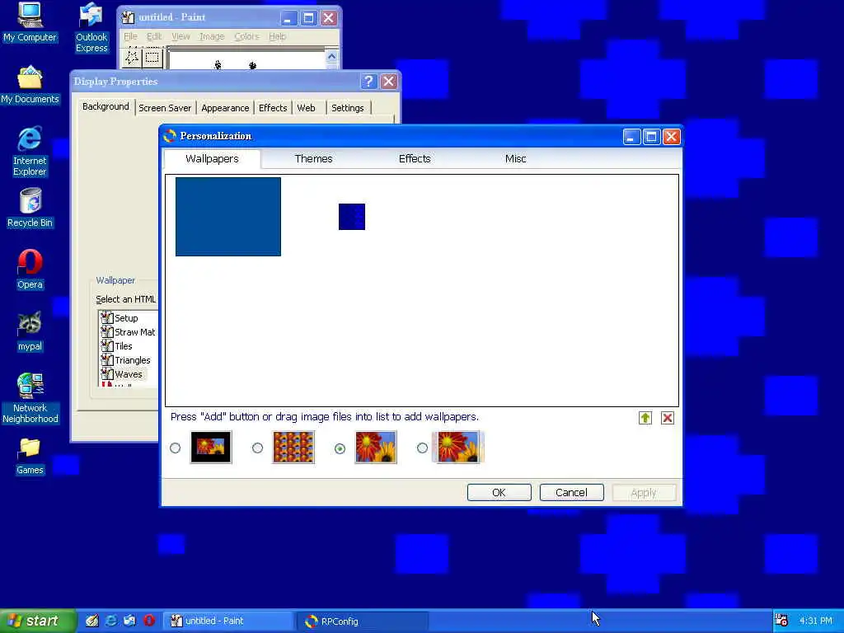Click the system tray notification icon

pyautogui.click(x=781, y=621)
